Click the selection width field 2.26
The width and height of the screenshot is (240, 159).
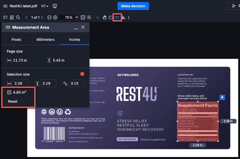pyautogui.click(x=20, y=83)
